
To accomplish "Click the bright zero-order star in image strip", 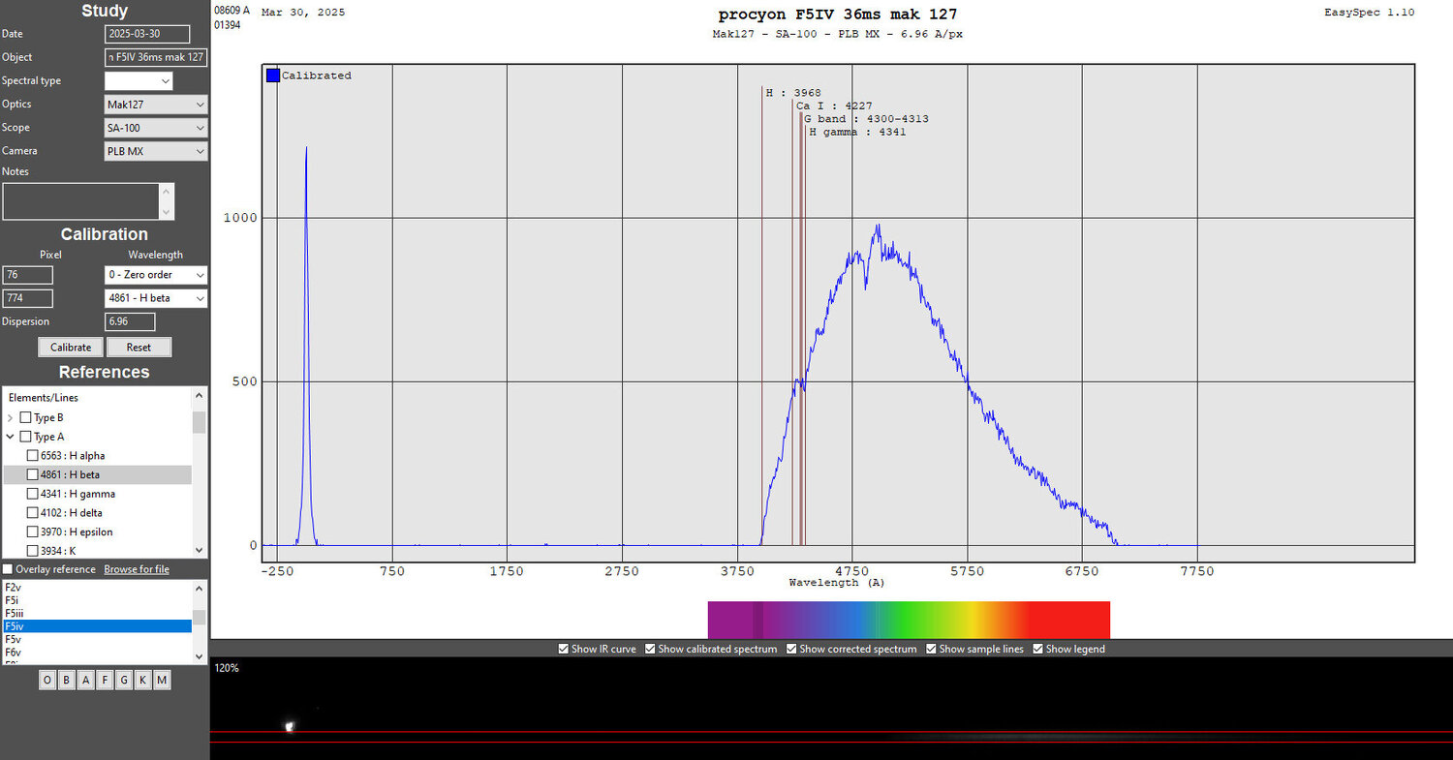I will coord(289,725).
